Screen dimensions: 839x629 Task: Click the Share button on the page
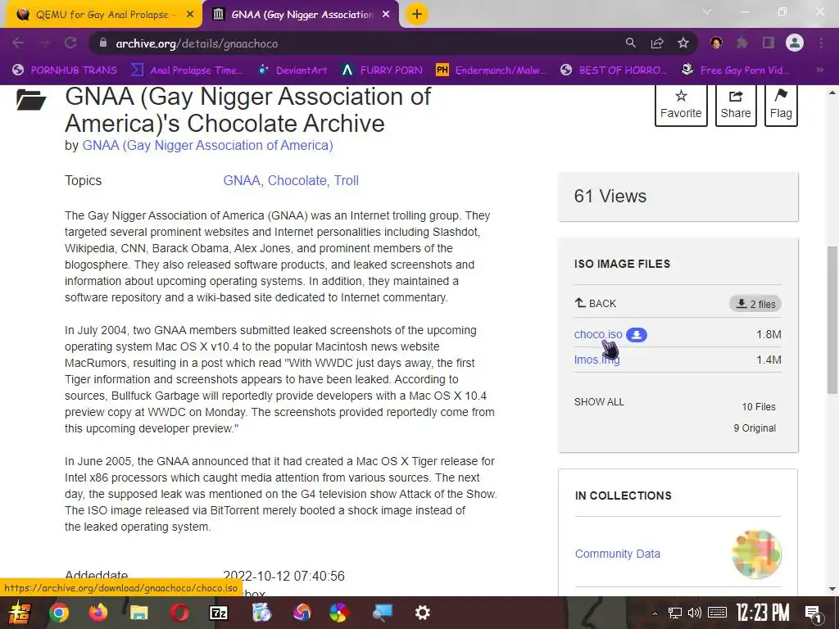point(736,105)
